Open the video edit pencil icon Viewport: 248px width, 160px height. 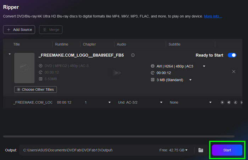(x=235, y=102)
